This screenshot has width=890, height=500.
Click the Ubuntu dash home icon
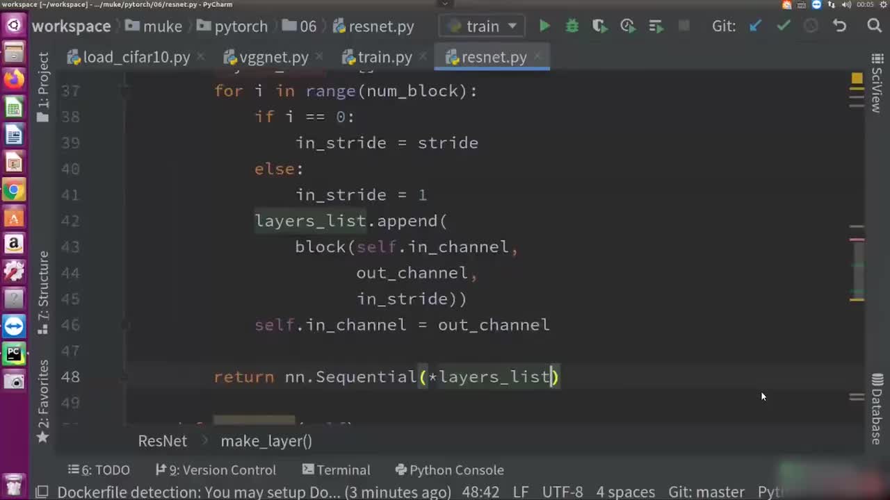pos(14,26)
